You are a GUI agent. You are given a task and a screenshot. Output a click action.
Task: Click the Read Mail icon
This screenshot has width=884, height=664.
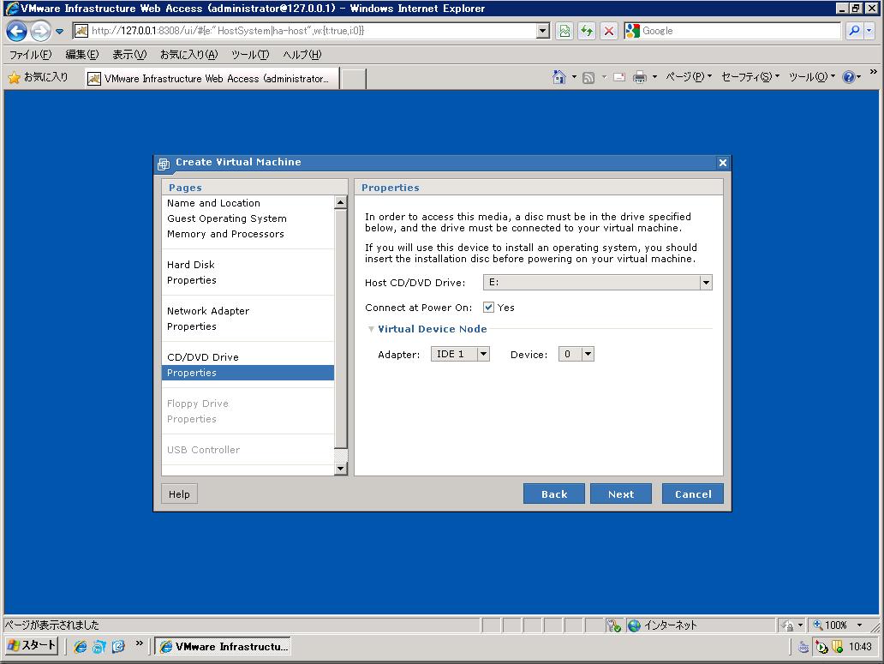click(x=619, y=77)
